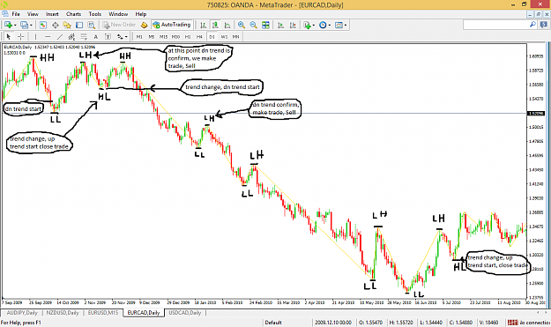
Task: Restore the inner chart window
Action: pyautogui.click(x=539, y=14)
